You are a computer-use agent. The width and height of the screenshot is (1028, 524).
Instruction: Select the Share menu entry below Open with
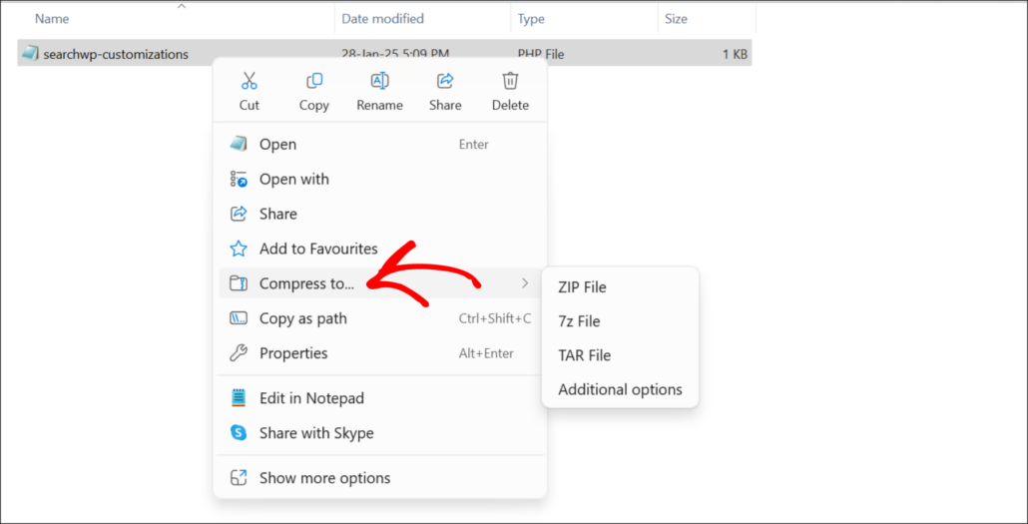[x=379, y=214]
